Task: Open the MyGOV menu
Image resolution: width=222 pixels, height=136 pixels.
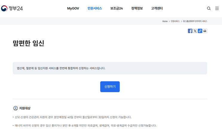Action: (x=73, y=8)
